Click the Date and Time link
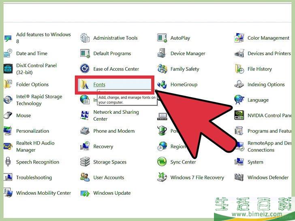Image resolution: width=295 pixels, height=221 pixels. pyautogui.click(x=32, y=53)
